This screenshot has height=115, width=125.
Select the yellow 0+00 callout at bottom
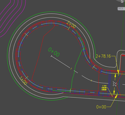[101, 107]
